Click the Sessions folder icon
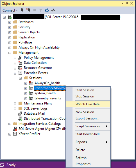136x168 pixels. coord(26,78)
